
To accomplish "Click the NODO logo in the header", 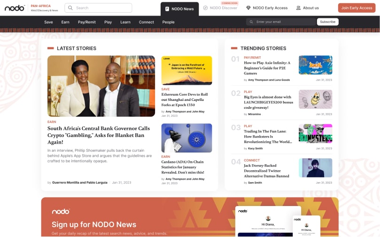I will [x=15, y=8].
